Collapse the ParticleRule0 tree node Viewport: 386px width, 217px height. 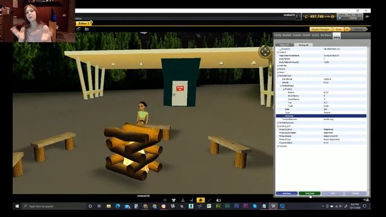point(281,86)
